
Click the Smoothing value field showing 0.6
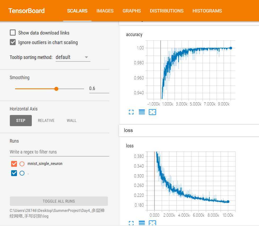(x=99, y=88)
